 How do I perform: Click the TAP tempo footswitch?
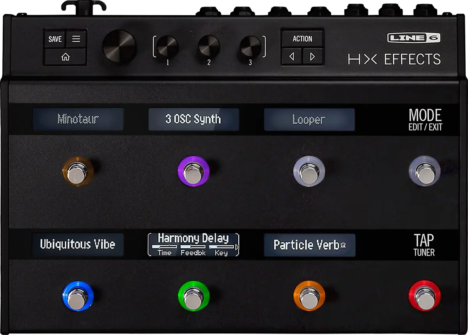425,296
